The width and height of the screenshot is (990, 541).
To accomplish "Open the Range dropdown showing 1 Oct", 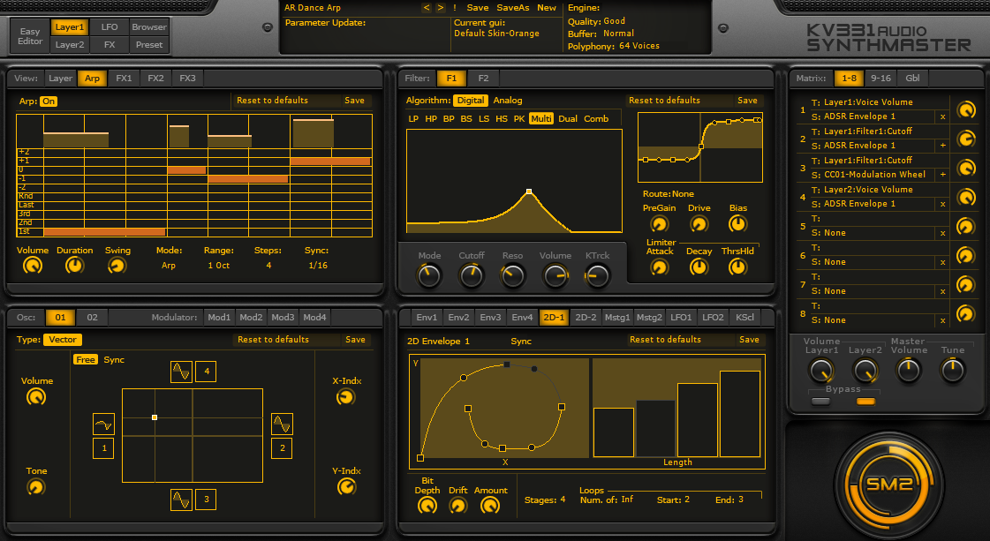I will pos(218,266).
